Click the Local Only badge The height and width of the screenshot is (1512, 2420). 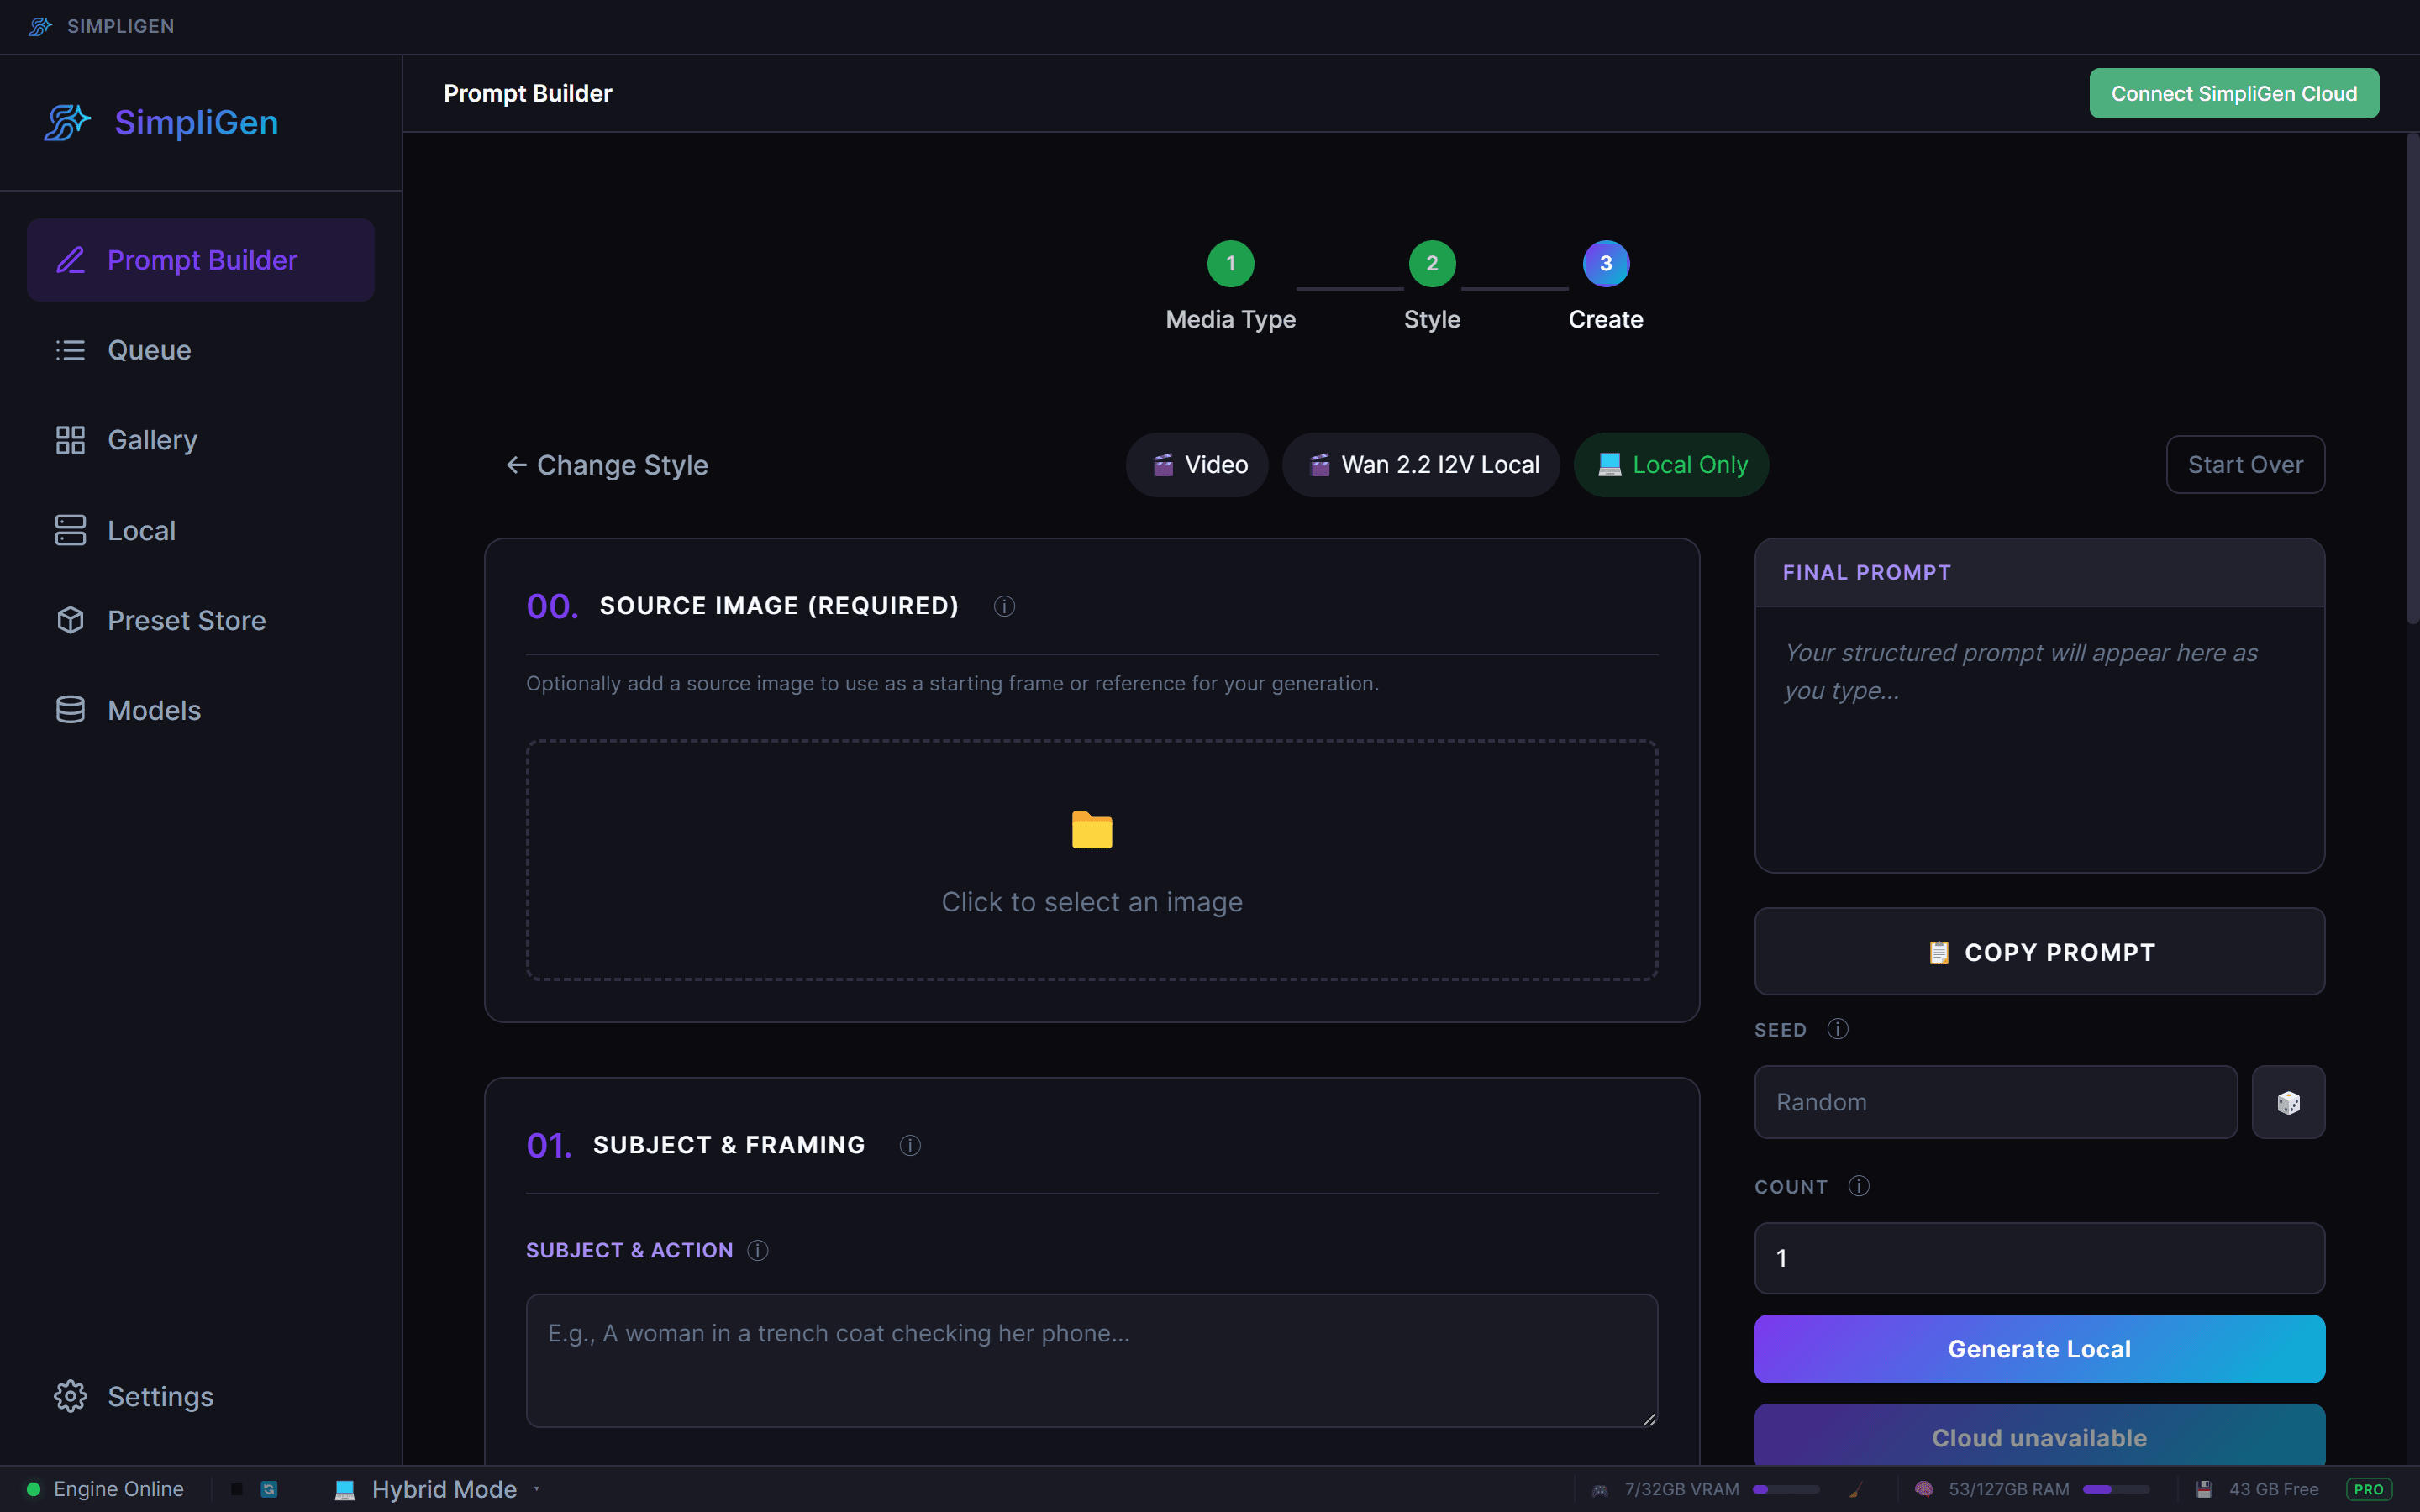click(x=1671, y=465)
